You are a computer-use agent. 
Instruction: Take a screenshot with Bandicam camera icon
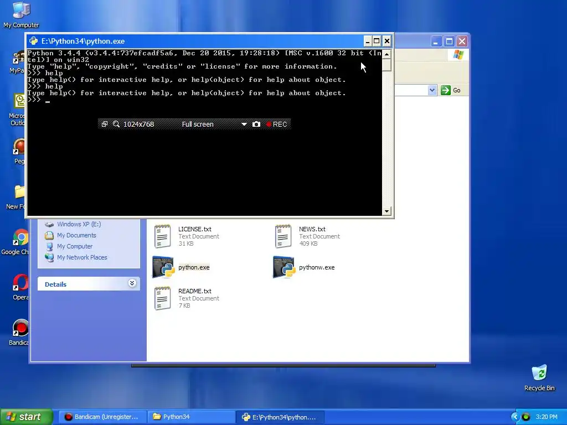pyautogui.click(x=256, y=125)
